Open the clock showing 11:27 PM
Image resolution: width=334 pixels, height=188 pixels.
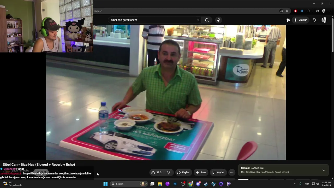click(x=326, y=184)
